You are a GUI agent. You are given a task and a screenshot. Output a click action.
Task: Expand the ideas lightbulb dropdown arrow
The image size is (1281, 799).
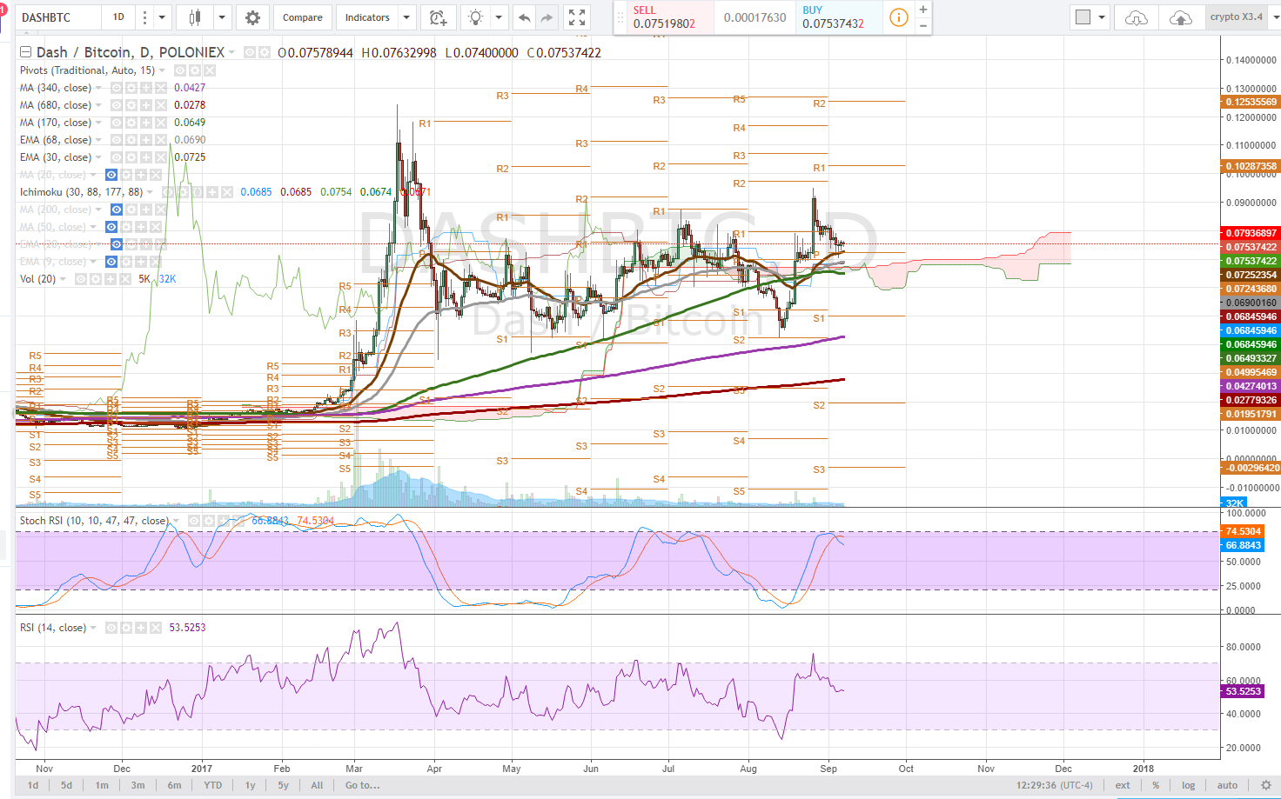[x=499, y=17]
